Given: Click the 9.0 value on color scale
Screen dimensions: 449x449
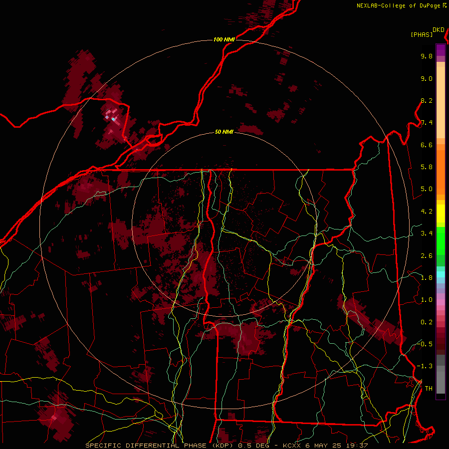Looking at the screenshot, I should [427, 78].
